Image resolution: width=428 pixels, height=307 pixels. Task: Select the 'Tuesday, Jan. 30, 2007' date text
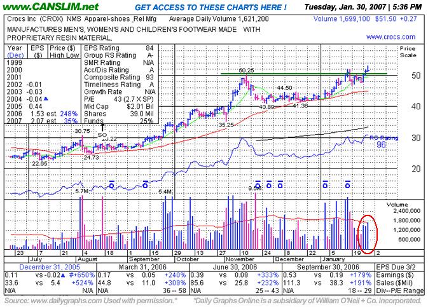point(345,7)
